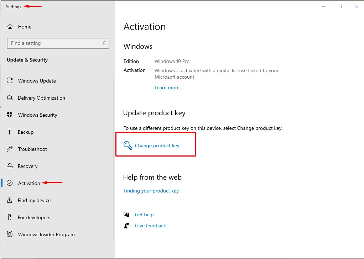Click the Get help chat bubble icon
364x259 pixels.
tap(126, 215)
